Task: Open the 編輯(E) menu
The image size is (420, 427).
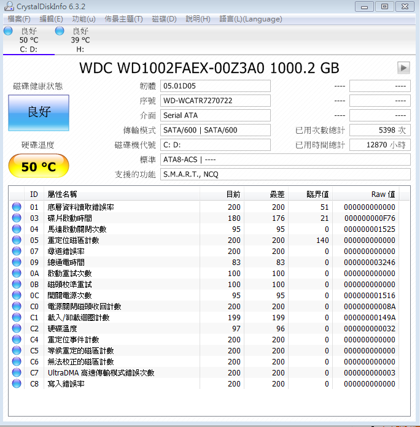Action: tap(51, 19)
